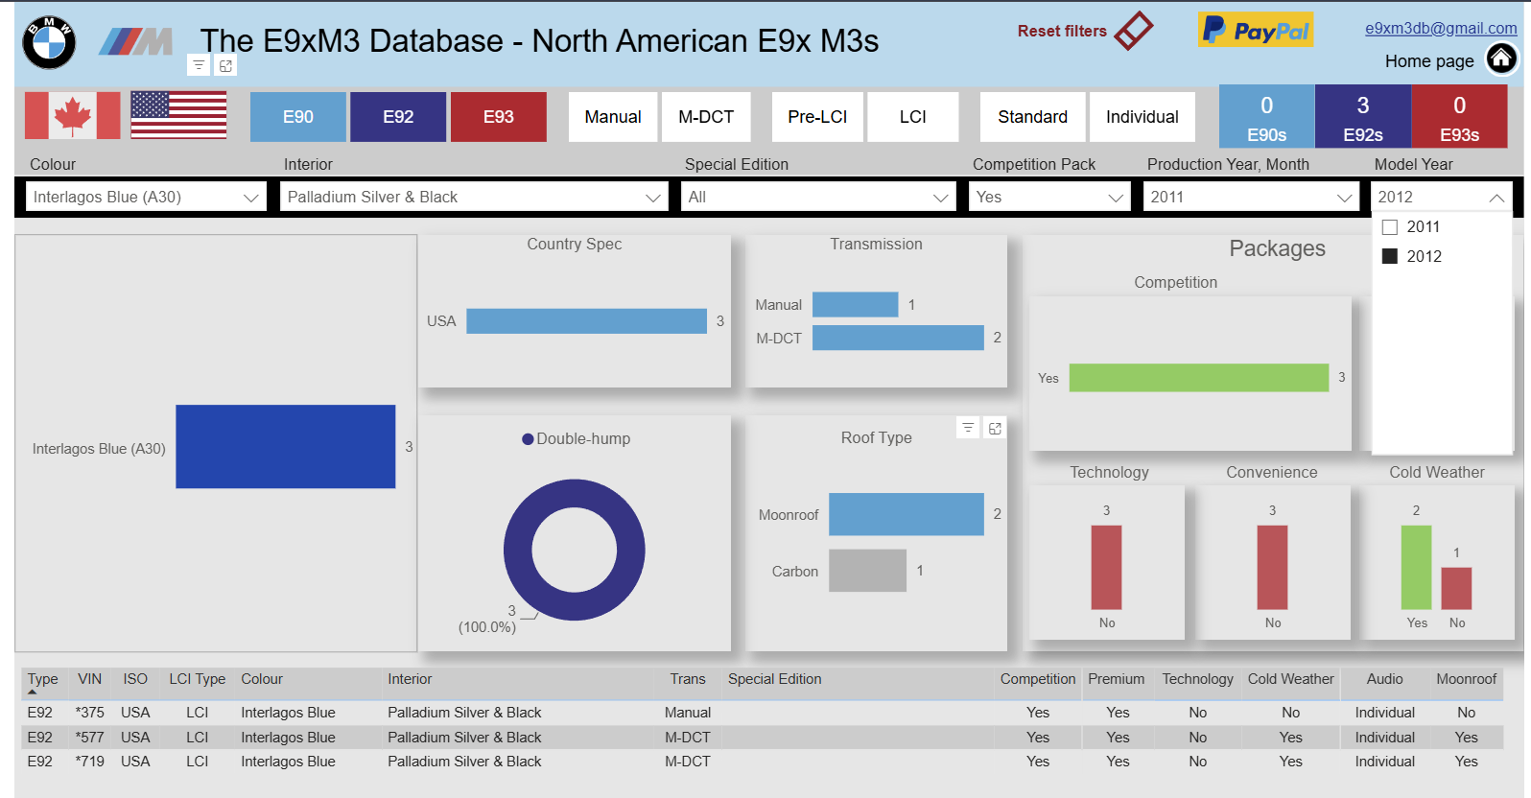Open focus mode icon on Roof Type chart
The image size is (1531, 798).
tap(995, 429)
